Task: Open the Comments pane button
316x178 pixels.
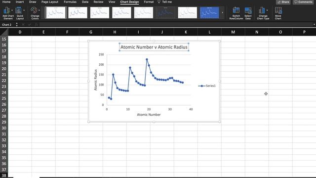Action: [303, 2]
